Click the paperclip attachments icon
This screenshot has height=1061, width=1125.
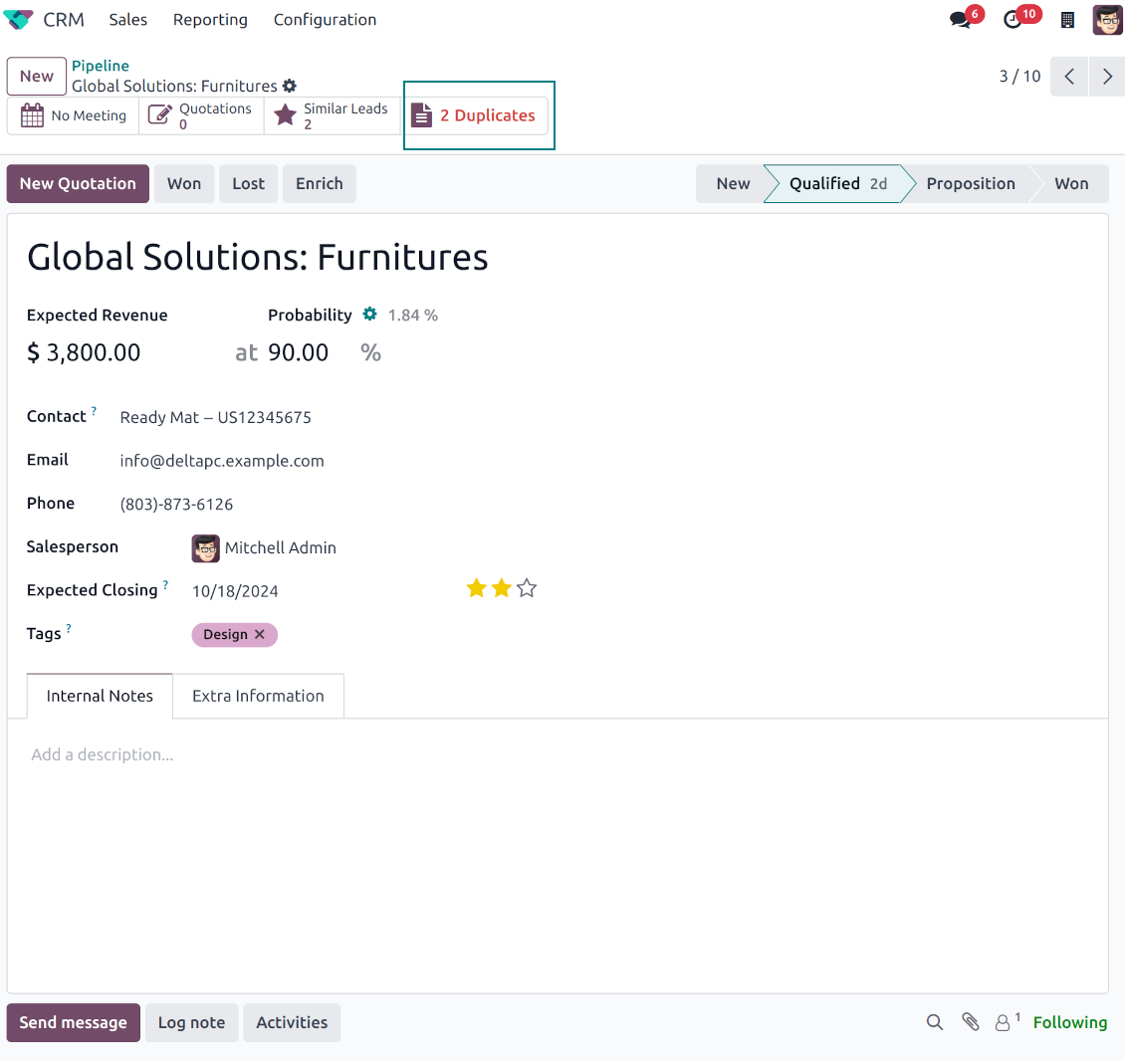coord(970,1022)
